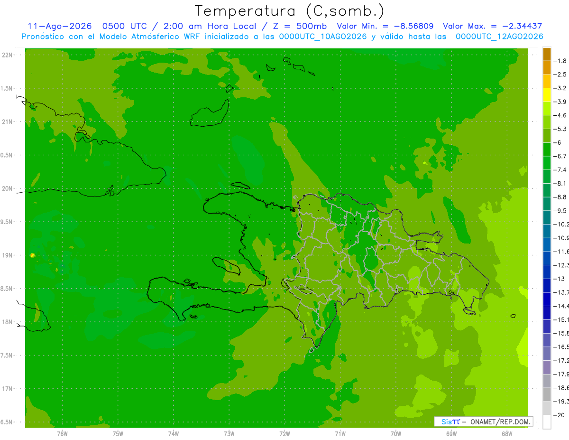This screenshot has width=569, height=440.
Task: Pick the white swatch below -20
Action: pos(547,422)
